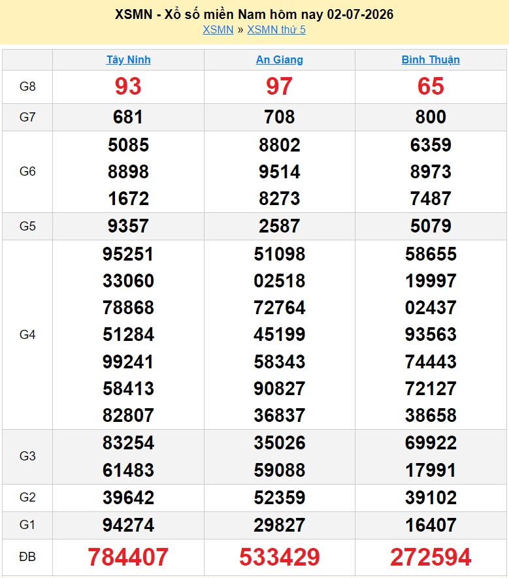The width and height of the screenshot is (509, 578).
Task: Select the page title 'XSMN - Xổ số miền Nam hôm nay 02-07-2026'
Action: pos(254,14)
